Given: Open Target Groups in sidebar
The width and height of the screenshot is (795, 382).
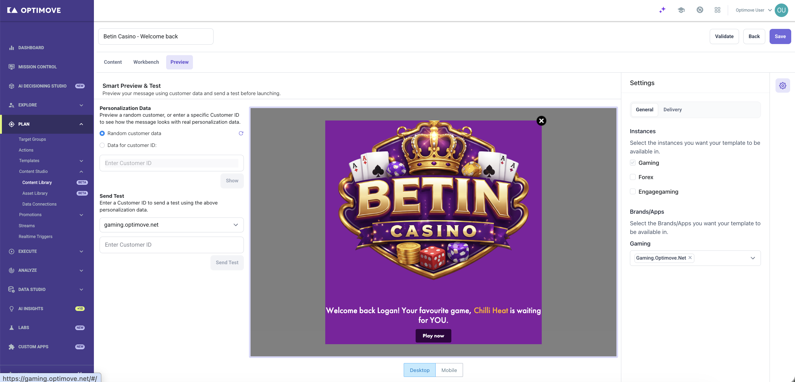Looking at the screenshot, I should (32, 139).
